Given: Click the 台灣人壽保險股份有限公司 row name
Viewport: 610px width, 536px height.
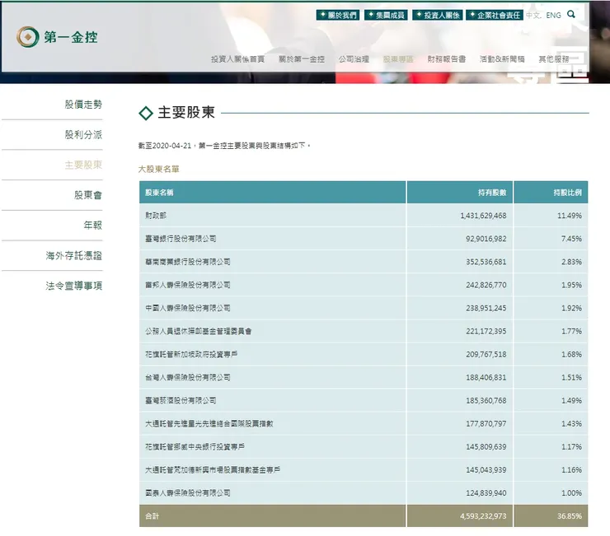Looking at the screenshot, I should pyautogui.click(x=187, y=377).
